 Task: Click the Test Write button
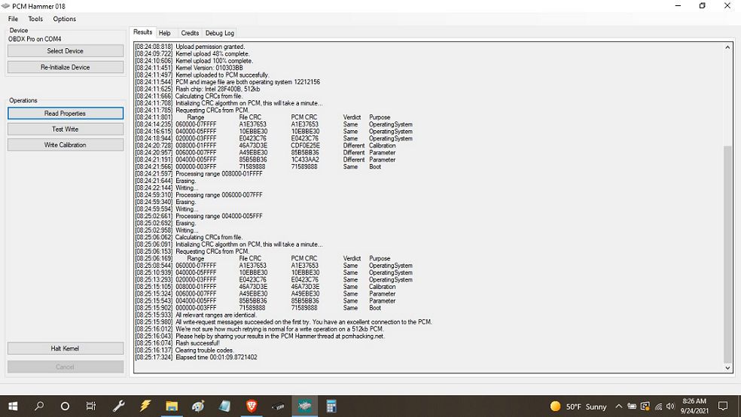[x=66, y=129]
